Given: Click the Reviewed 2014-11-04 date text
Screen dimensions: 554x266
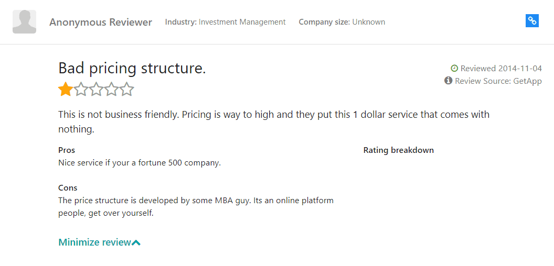Looking at the screenshot, I should pos(502,69).
